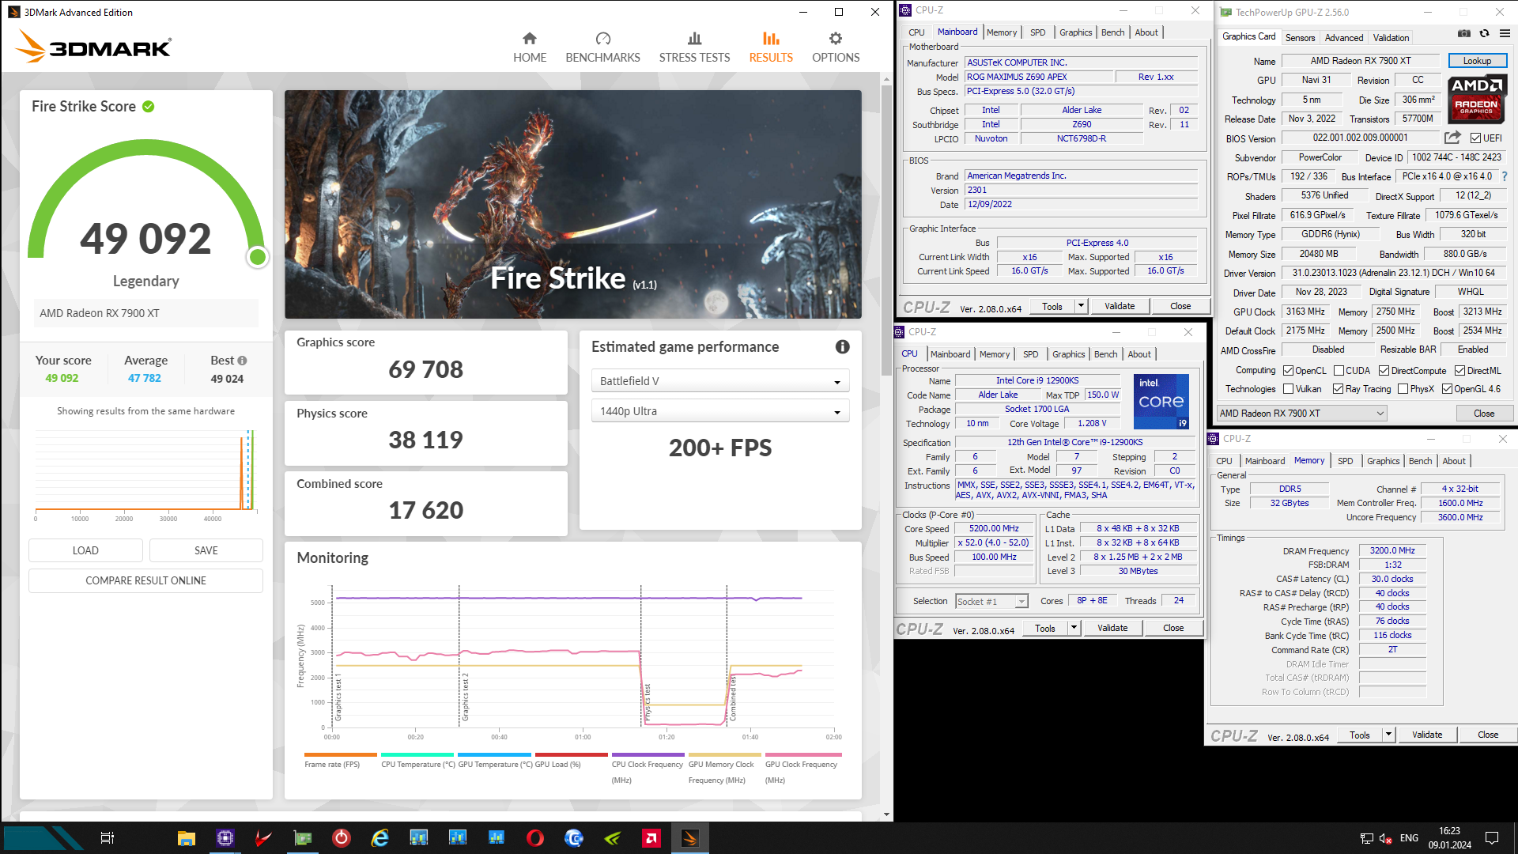
Task: Toggle the Ray Tracing checkbox
Action: (x=1339, y=389)
